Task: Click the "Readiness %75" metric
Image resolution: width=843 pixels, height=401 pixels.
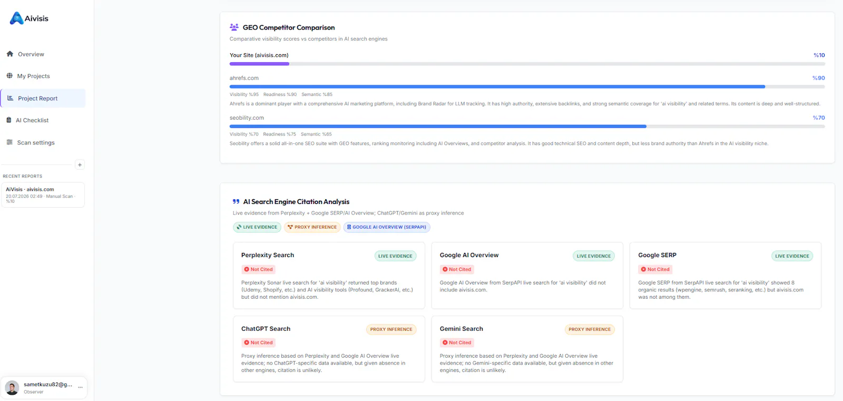Action: point(279,134)
